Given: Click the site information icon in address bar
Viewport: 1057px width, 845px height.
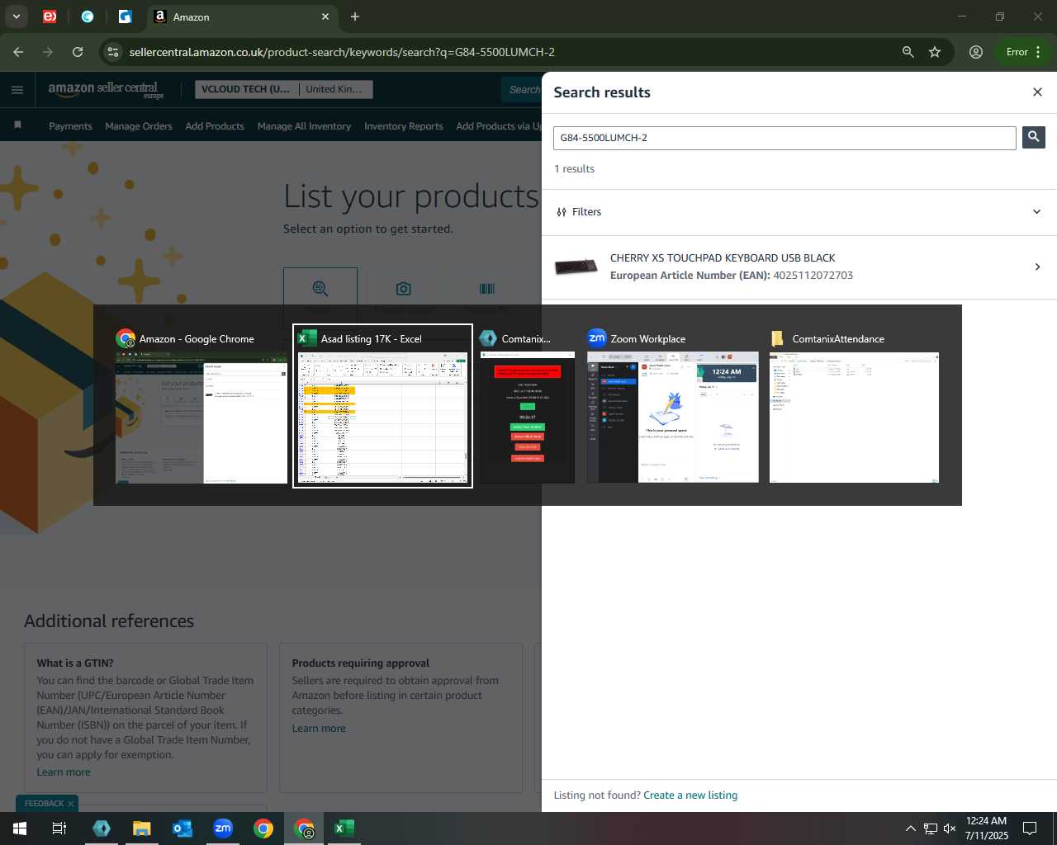Looking at the screenshot, I should (x=113, y=52).
